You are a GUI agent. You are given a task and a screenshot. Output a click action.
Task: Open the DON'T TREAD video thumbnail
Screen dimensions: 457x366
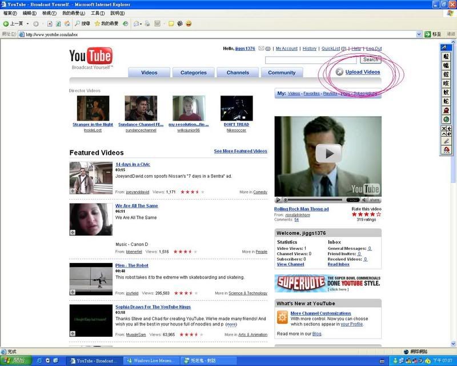[236, 108]
